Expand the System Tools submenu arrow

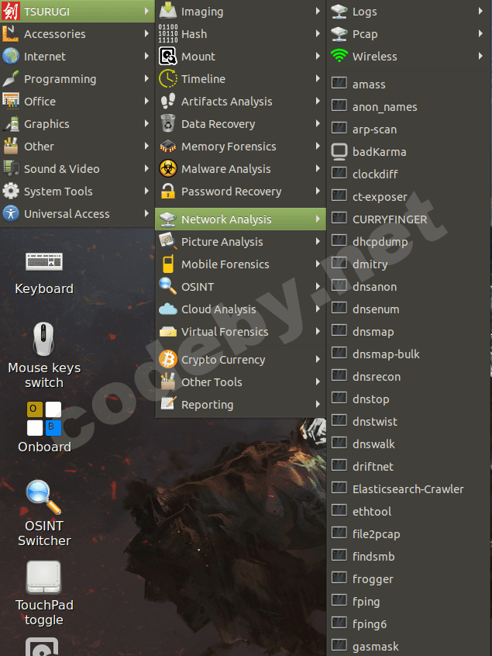[x=146, y=192]
